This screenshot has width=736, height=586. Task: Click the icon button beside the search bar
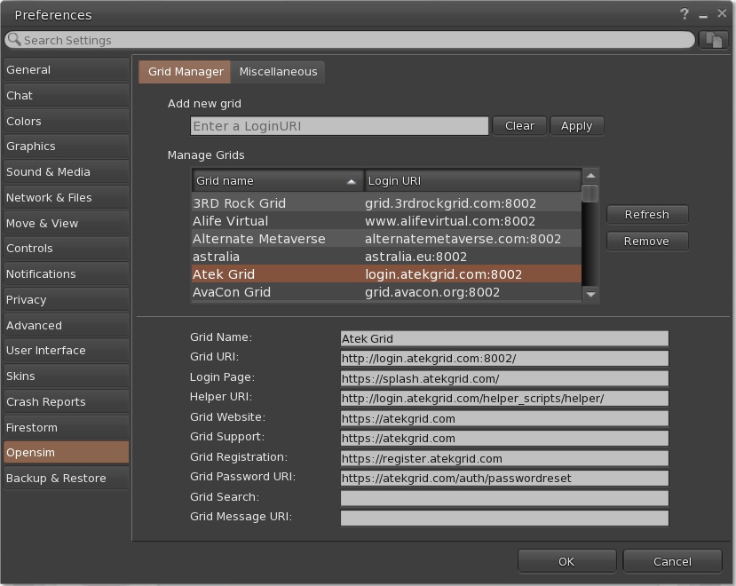(x=712, y=40)
